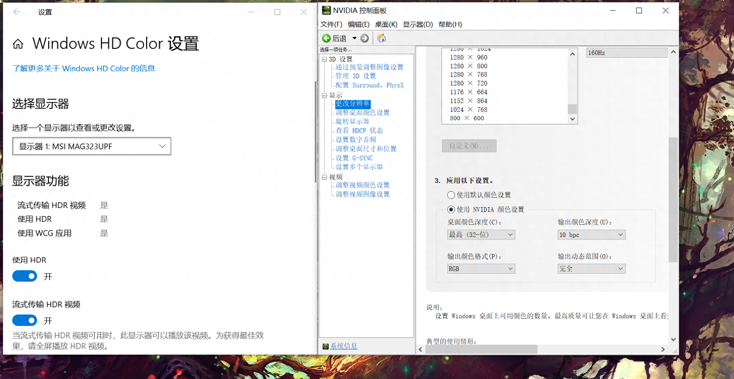The height and width of the screenshot is (379, 734).
Task: Select the 1024 × 768 resolution
Action: click(x=468, y=110)
